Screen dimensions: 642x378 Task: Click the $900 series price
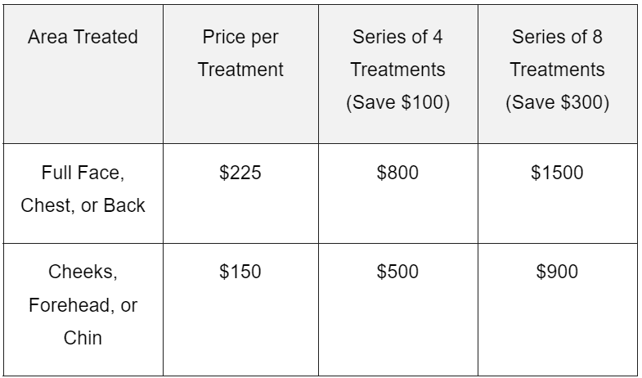(557, 272)
